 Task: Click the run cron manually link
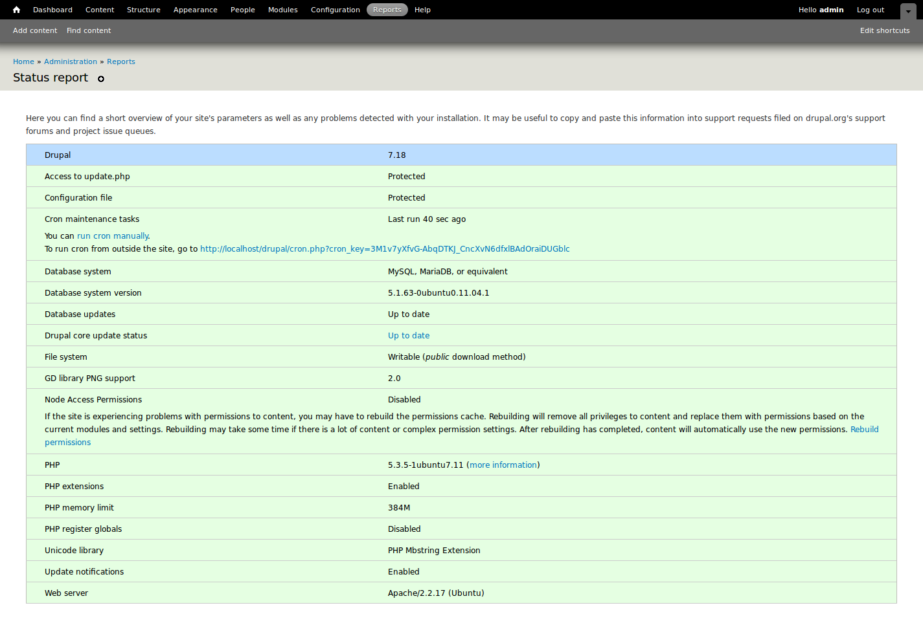click(x=112, y=236)
